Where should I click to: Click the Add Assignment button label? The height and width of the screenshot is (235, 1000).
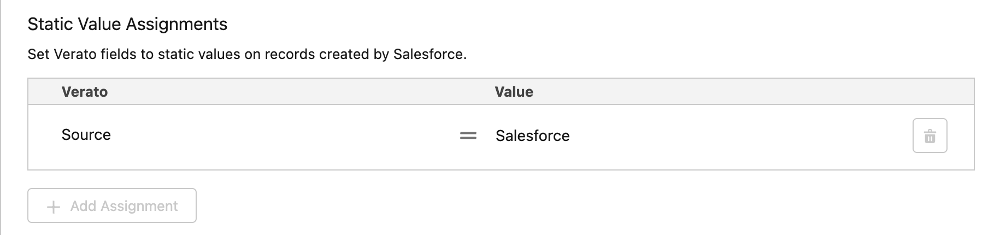[124, 206]
